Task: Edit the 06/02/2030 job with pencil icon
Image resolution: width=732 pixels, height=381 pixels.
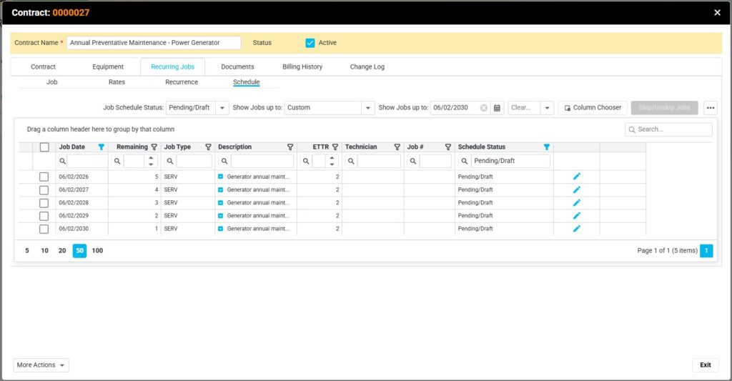Action: tap(577, 229)
